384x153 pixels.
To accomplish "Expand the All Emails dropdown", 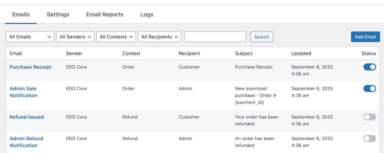I will click(x=30, y=37).
